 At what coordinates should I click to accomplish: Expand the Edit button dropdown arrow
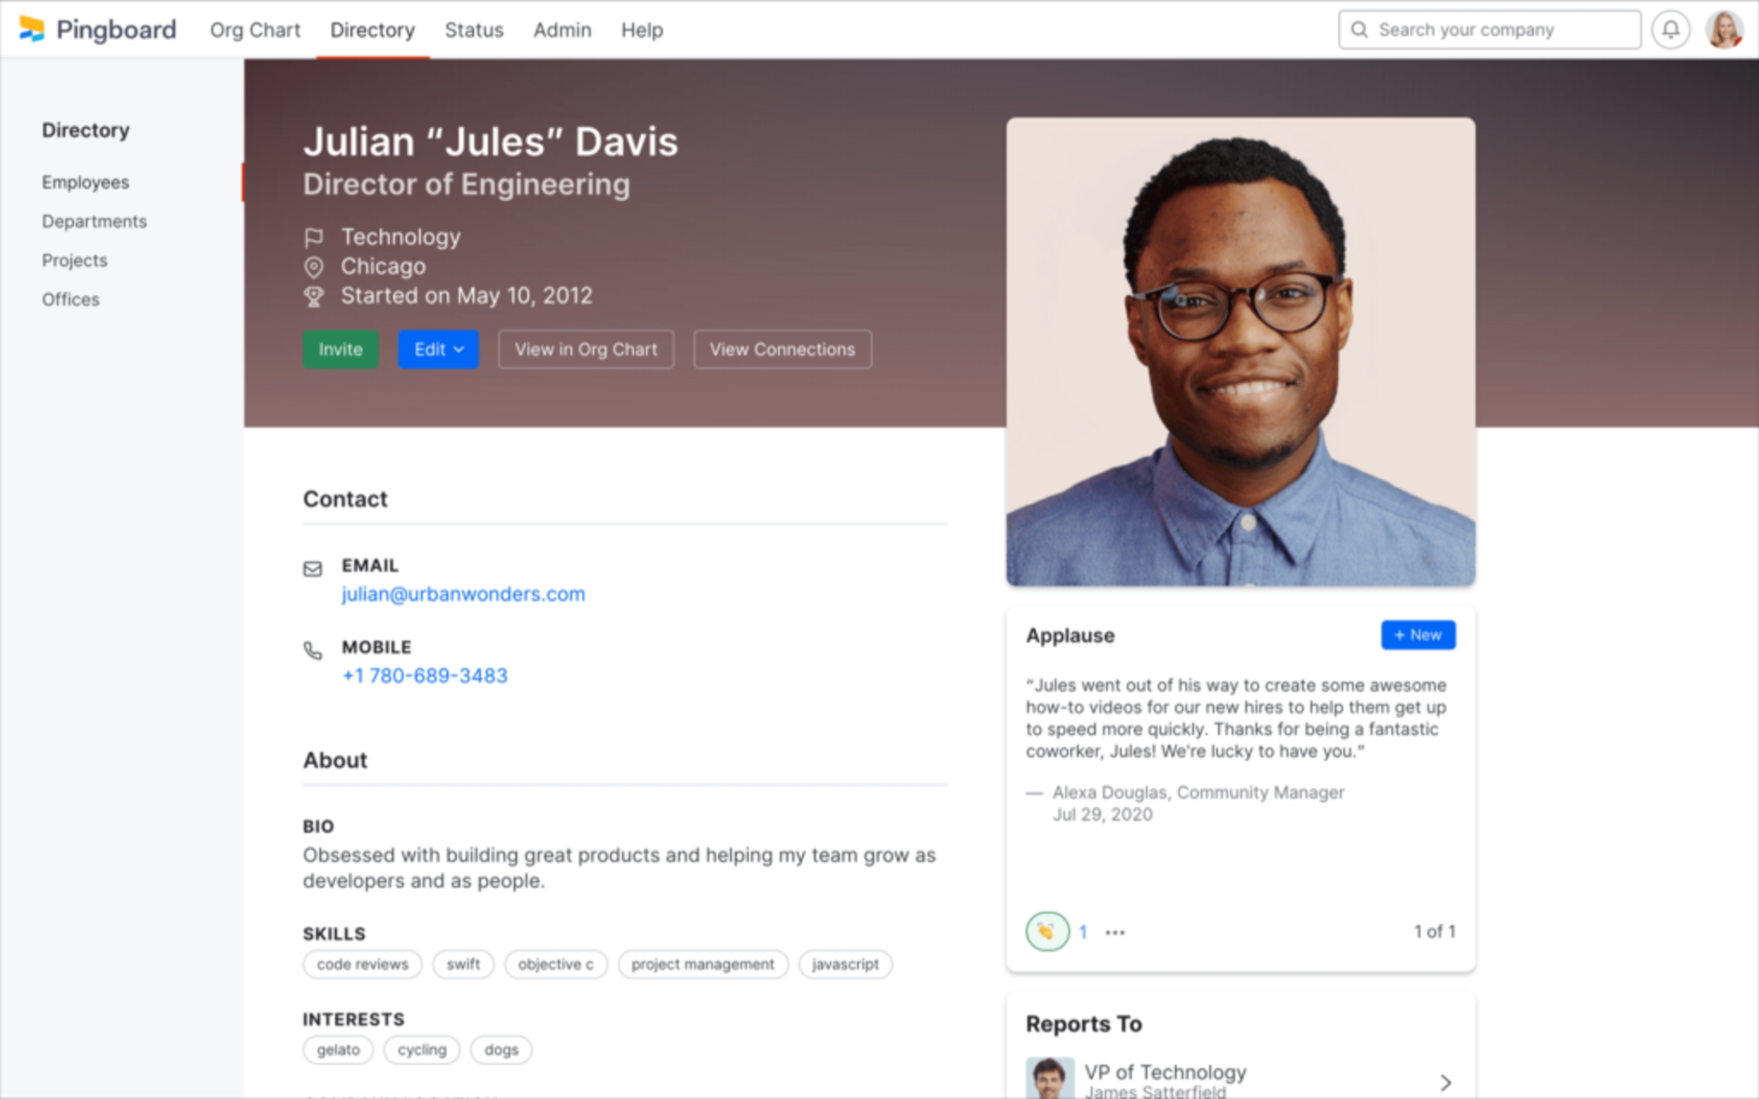click(x=459, y=349)
